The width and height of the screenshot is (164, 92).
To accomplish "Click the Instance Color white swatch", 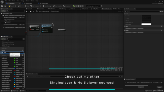I will [146, 24].
